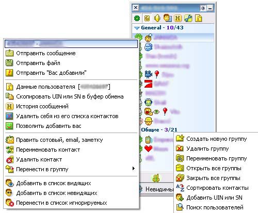The height and width of the screenshot is (213, 258).
Task: Choose Отправить "Вас добавили" menu entry
Action: point(71,73)
